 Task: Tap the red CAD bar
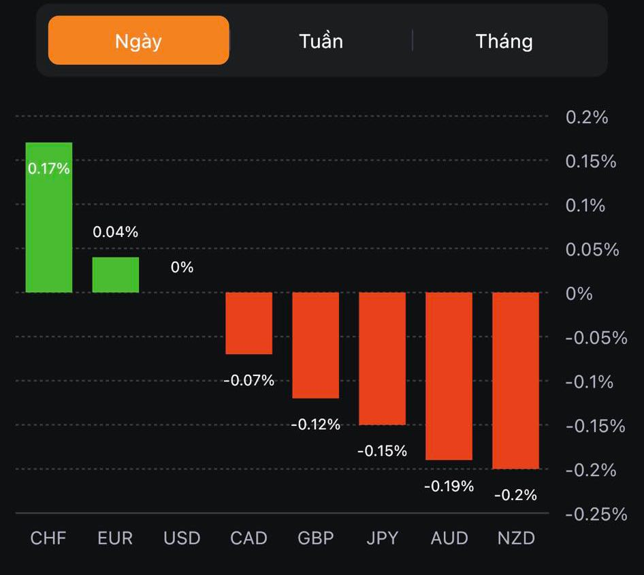click(x=249, y=323)
